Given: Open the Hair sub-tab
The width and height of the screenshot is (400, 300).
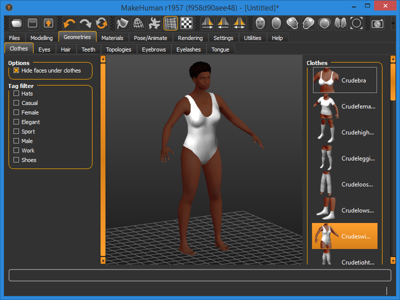Looking at the screenshot, I should click(66, 49).
